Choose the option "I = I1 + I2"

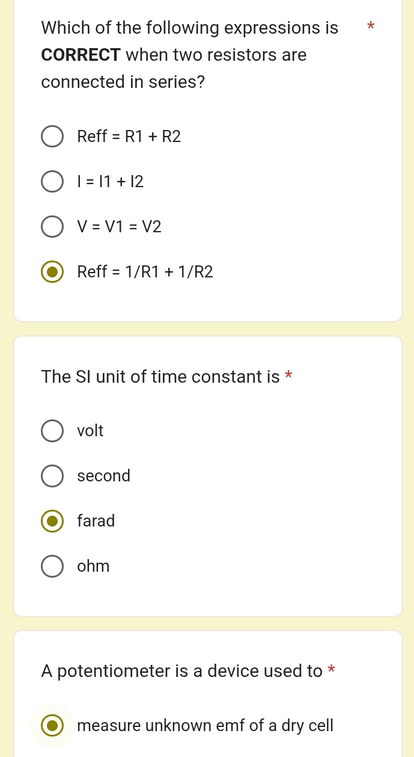[x=52, y=181]
